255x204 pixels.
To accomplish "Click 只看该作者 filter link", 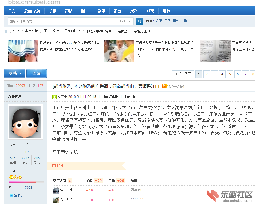I will point(110,97).
